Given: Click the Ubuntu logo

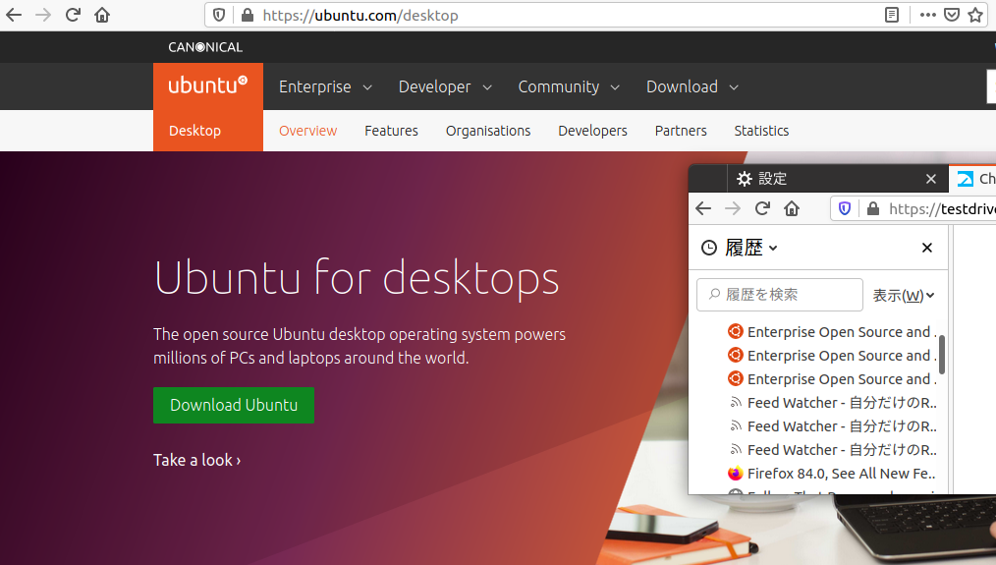Looking at the screenshot, I should [x=207, y=85].
